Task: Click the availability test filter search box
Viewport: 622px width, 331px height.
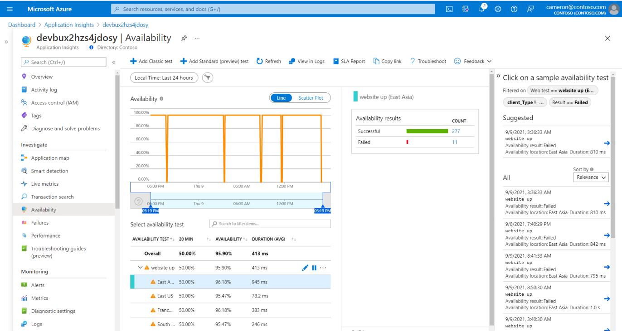Action: click(x=270, y=224)
